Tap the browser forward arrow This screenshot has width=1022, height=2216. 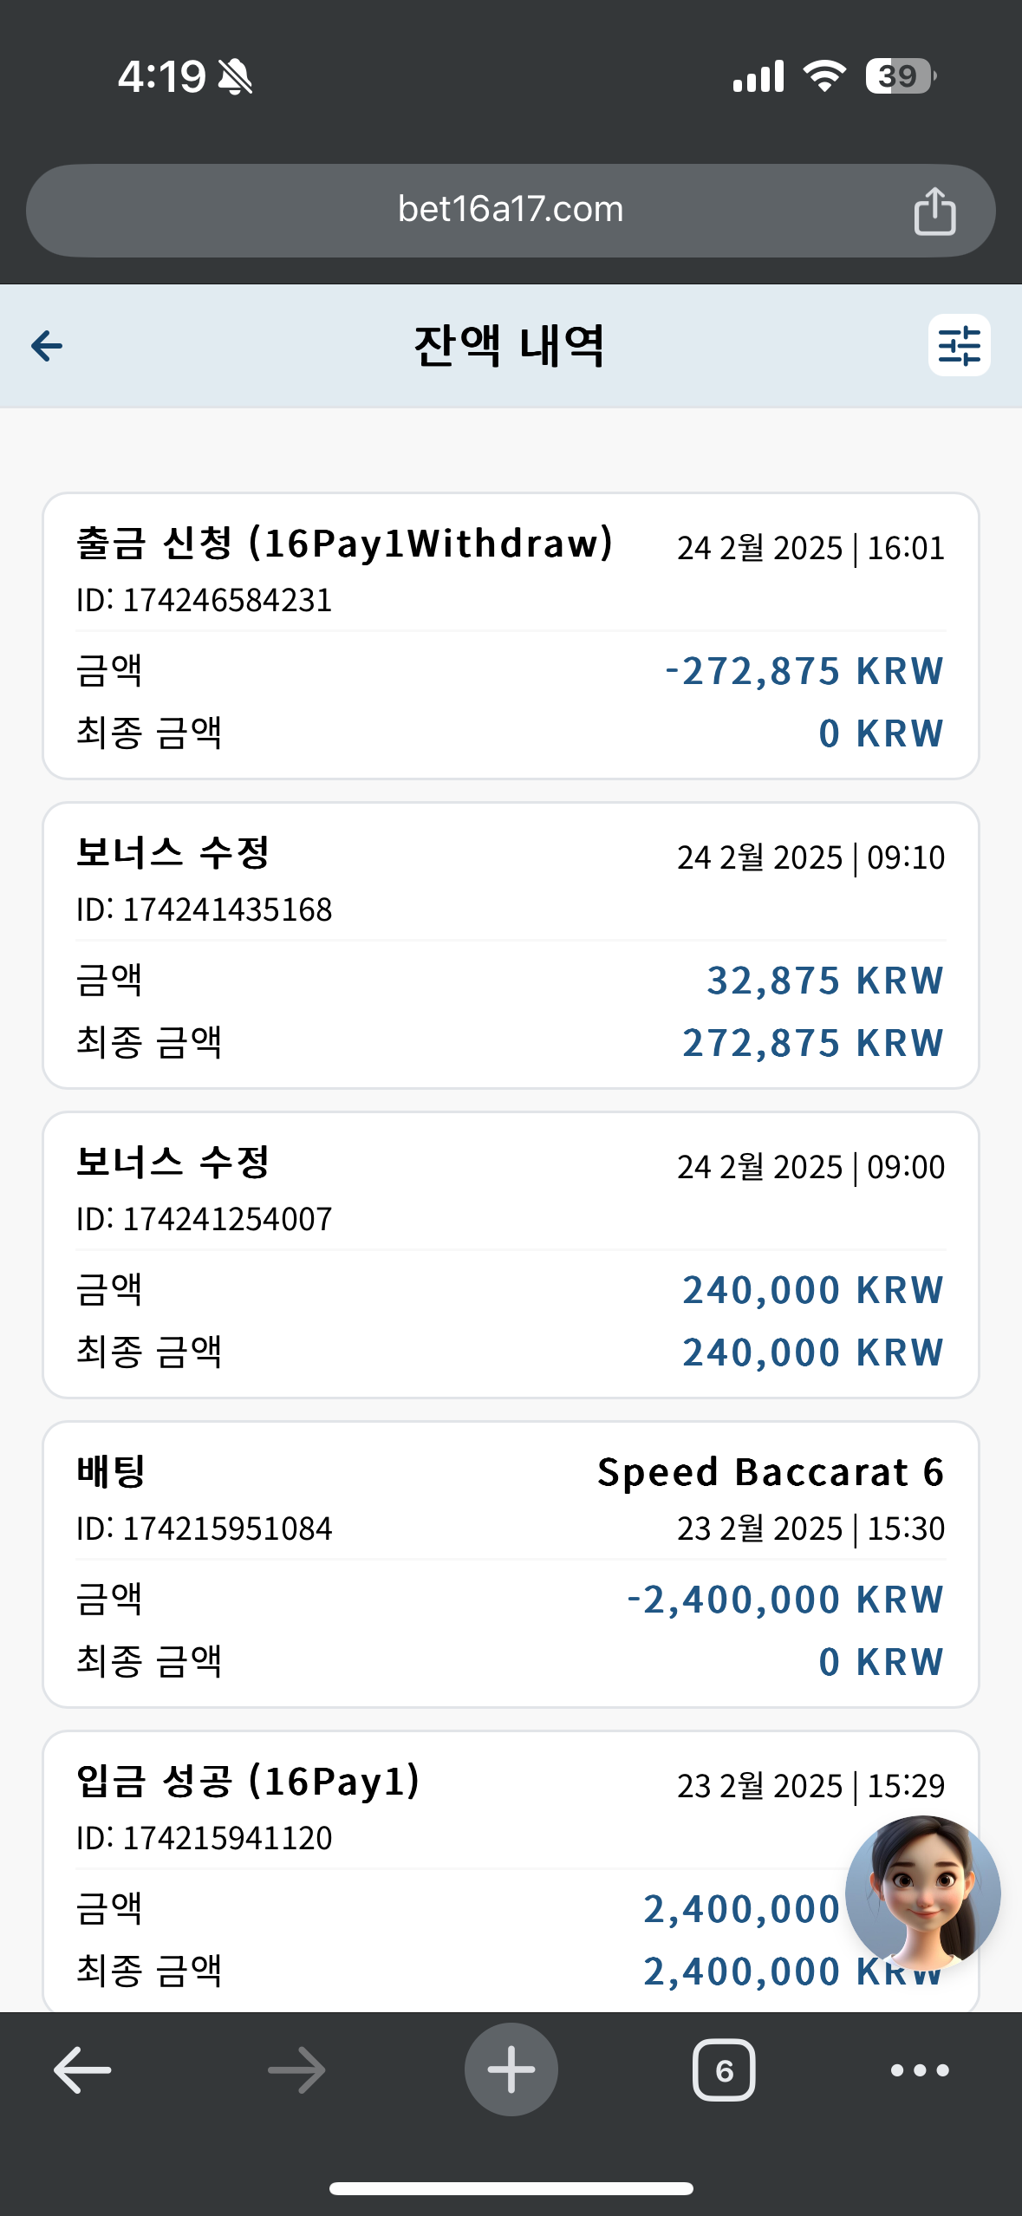296,2070
